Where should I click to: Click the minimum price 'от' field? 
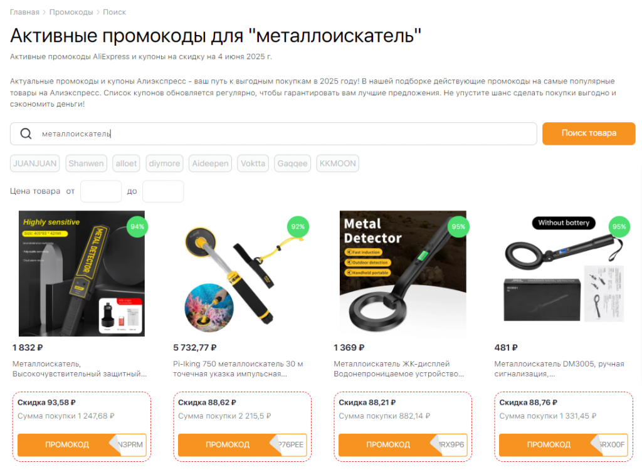101,191
